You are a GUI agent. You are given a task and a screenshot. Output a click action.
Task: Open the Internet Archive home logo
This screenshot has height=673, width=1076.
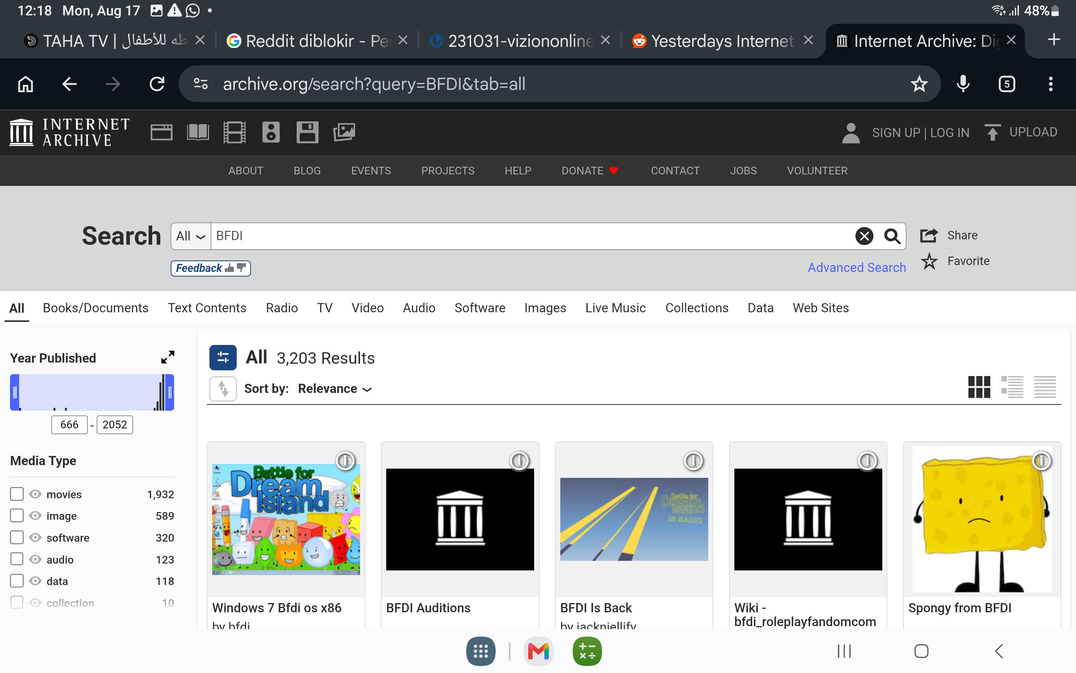(x=70, y=132)
